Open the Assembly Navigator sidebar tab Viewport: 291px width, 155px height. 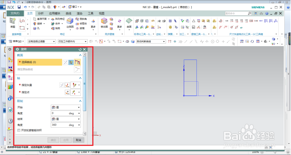(x=10, y=60)
